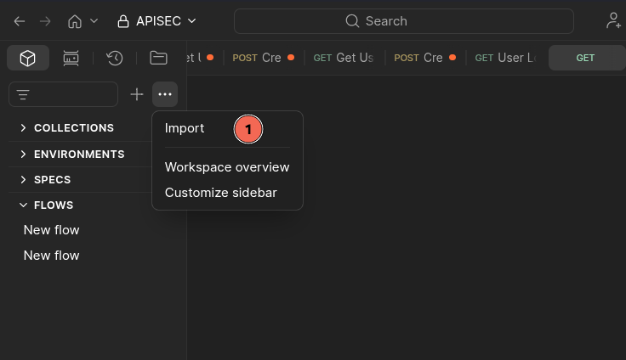Open the folder sidebar icon

click(158, 59)
